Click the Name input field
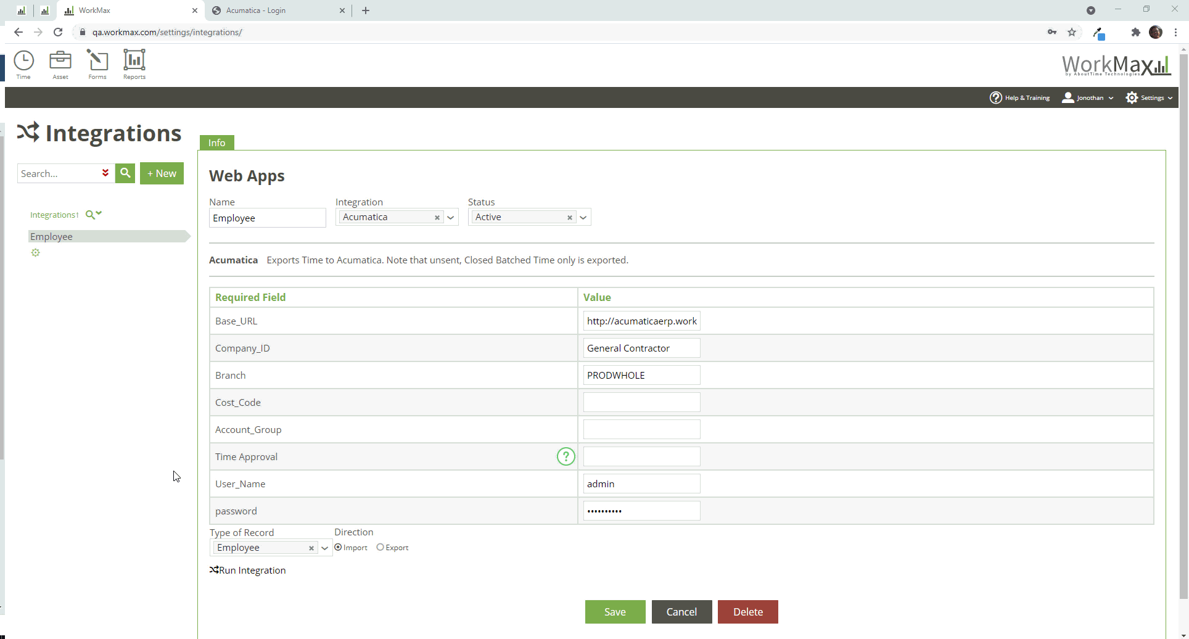The width and height of the screenshot is (1189, 639). [267, 218]
